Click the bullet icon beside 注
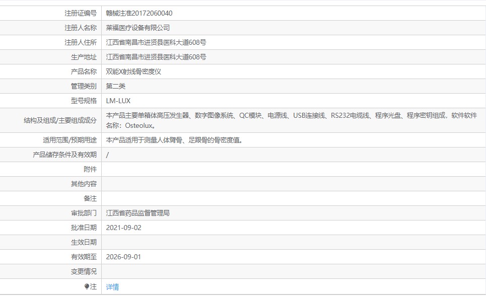The image size is (486, 296). (87, 286)
